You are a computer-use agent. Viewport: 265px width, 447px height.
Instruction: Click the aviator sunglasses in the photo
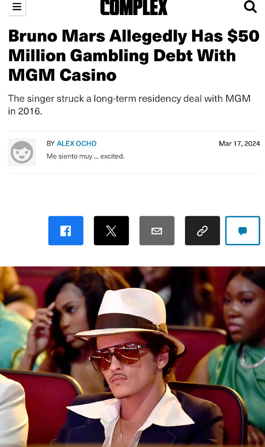coord(118,356)
